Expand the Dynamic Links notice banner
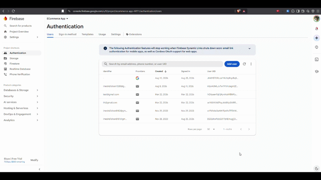Viewport: 321px width, 180px height. (249, 48)
